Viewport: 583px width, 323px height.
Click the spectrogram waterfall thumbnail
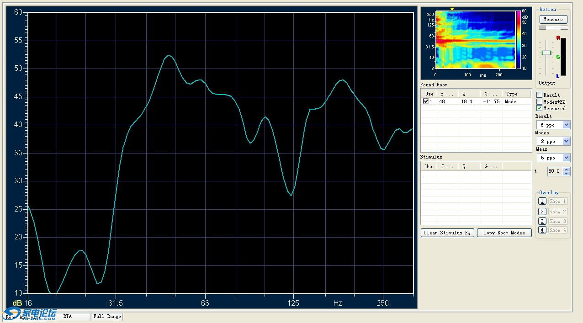coord(475,40)
